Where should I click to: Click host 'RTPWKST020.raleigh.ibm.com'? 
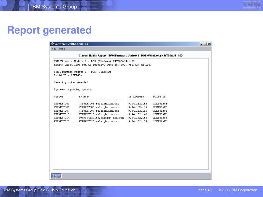pyautogui.click(x=99, y=121)
